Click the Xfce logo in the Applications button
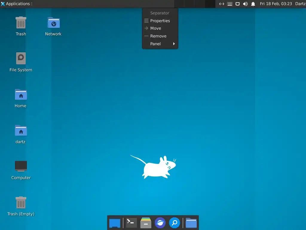The width and height of the screenshot is (306, 230). (x=3, y=4)
